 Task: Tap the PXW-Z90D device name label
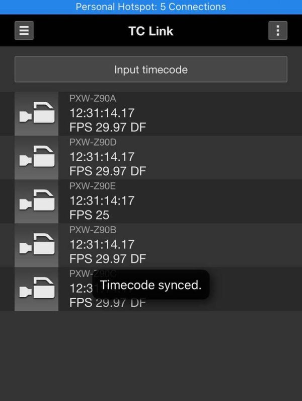(x=93, y=142)
